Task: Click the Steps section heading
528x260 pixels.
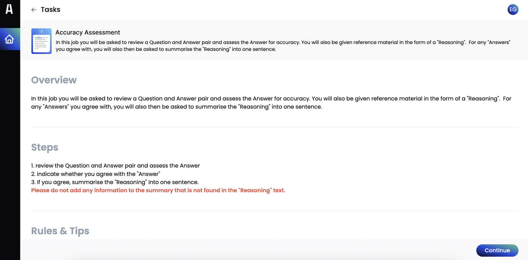Action: coord(45,148)
